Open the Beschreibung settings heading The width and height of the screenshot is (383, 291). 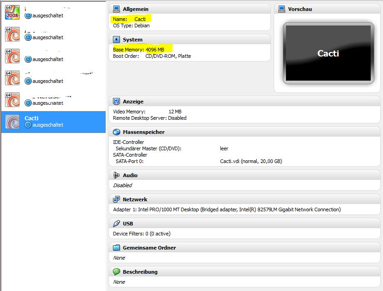[140, 272]
